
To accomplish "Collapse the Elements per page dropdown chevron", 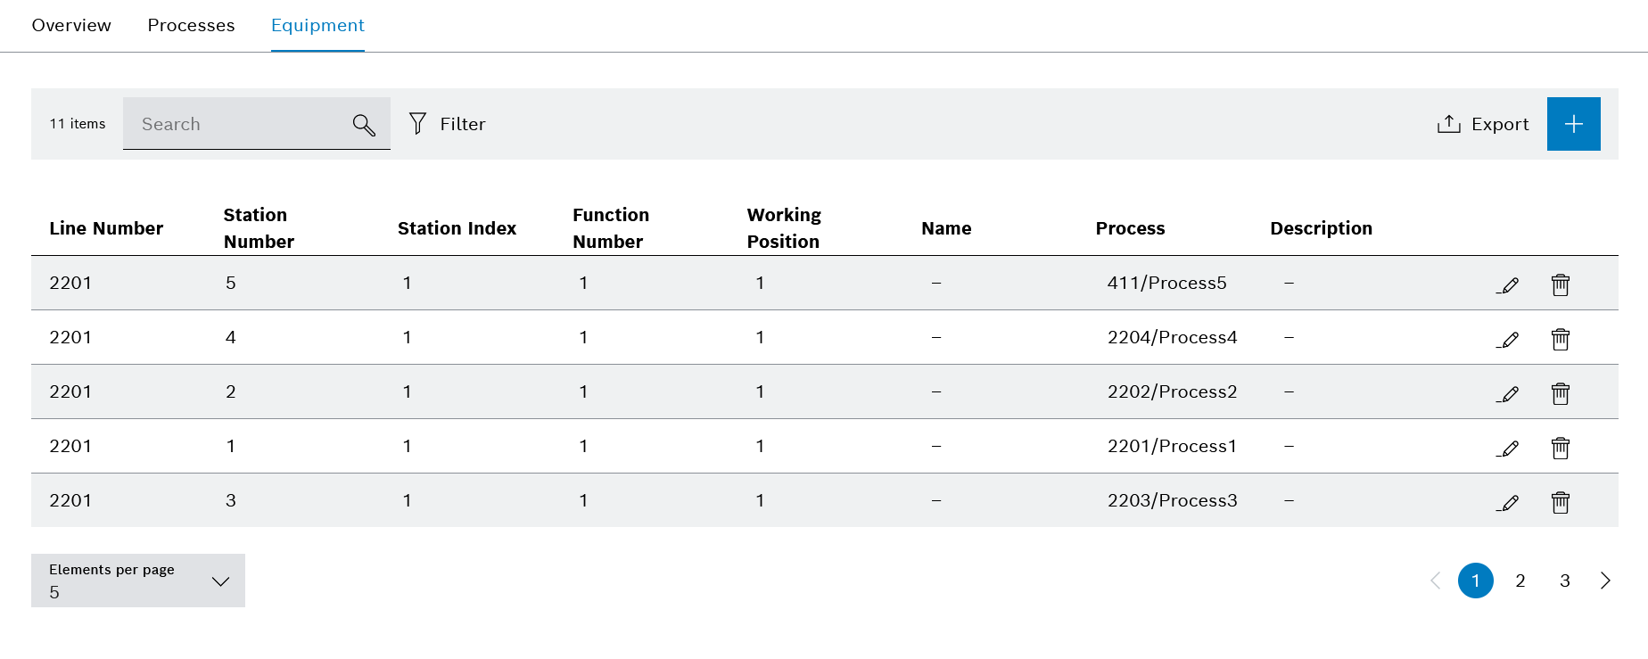I will (219, 581).
